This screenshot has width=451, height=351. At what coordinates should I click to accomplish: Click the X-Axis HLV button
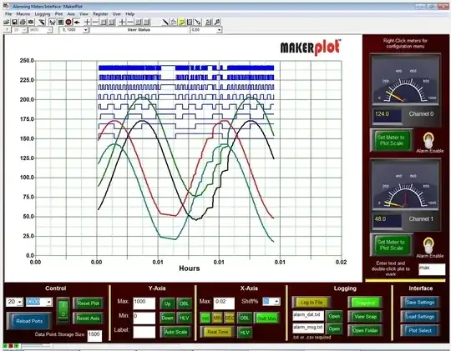coord(245,333)
